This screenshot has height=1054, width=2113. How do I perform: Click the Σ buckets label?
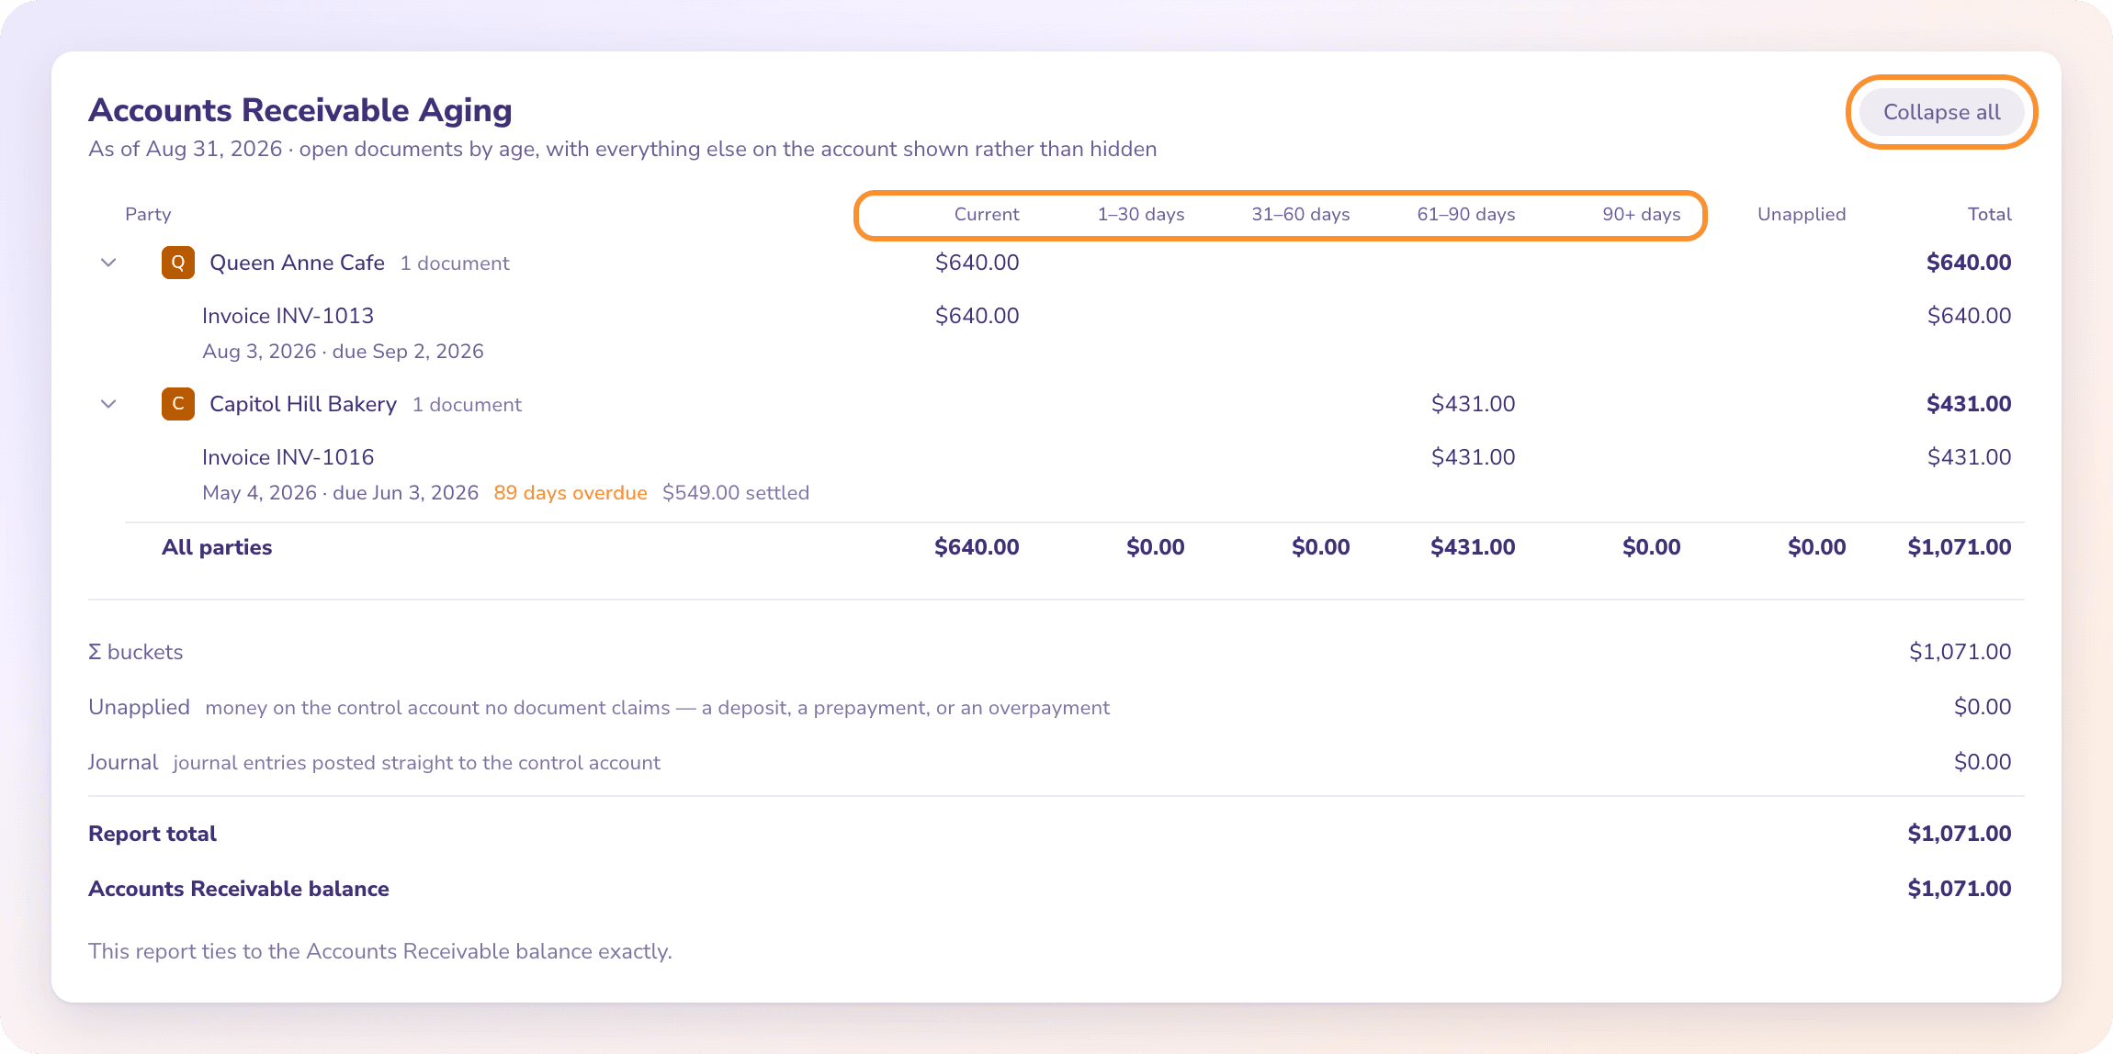[x=136, y=652]
